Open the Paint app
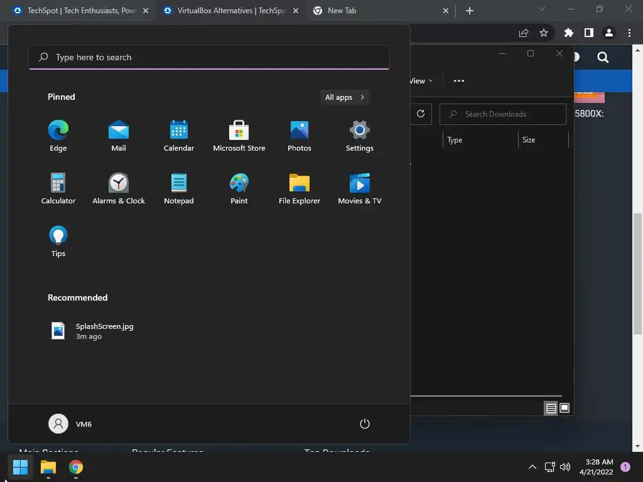The width and height of the screenshot is (643, 482). 239,188
